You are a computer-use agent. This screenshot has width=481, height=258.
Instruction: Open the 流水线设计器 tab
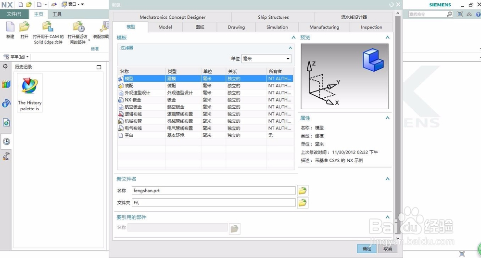[x=354, y=17]
